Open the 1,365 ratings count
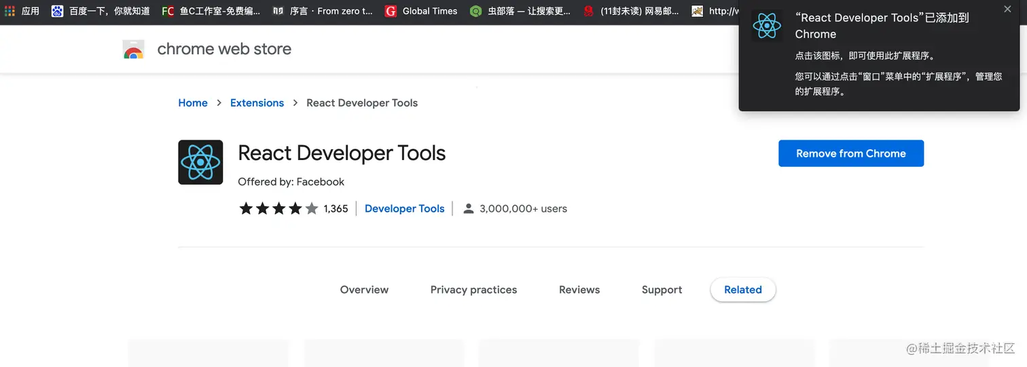Image resolution: width=1027 pixels, height=367 pixels. point(336,209)
